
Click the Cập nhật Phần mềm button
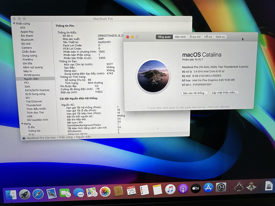(x=224, y=93)
